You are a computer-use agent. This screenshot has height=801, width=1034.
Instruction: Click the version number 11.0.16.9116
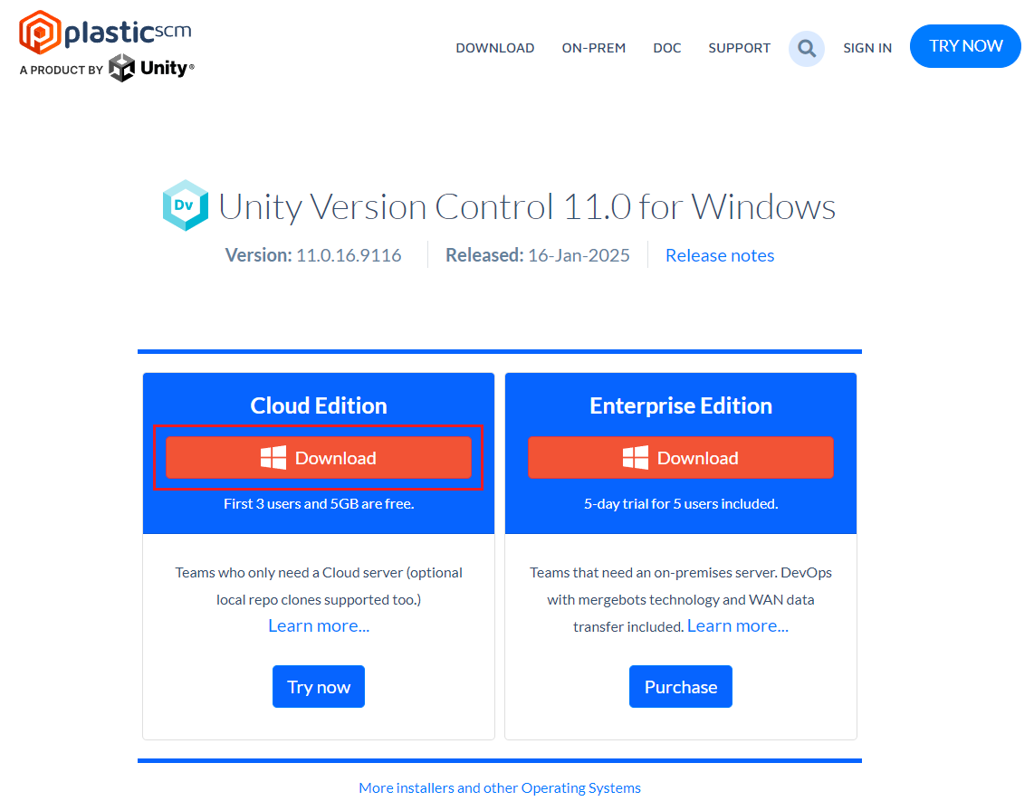click(x=349, y=255)
